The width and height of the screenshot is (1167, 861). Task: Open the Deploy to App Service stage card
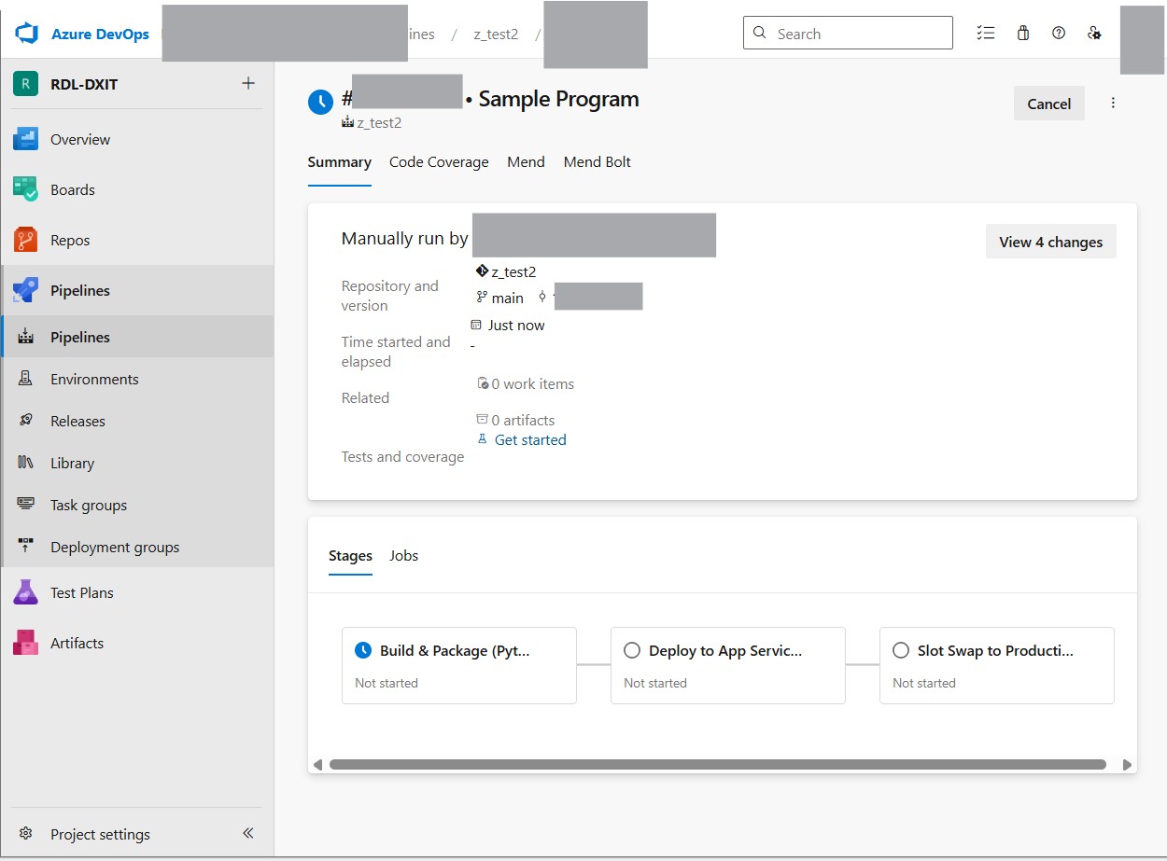[x=728, y=665]
